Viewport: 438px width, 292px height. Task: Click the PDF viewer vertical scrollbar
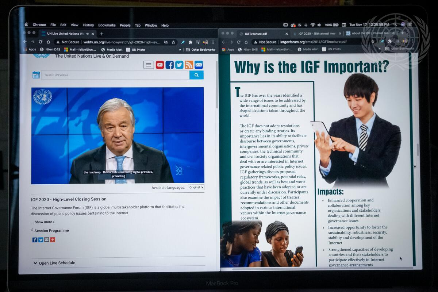[418, 150]
